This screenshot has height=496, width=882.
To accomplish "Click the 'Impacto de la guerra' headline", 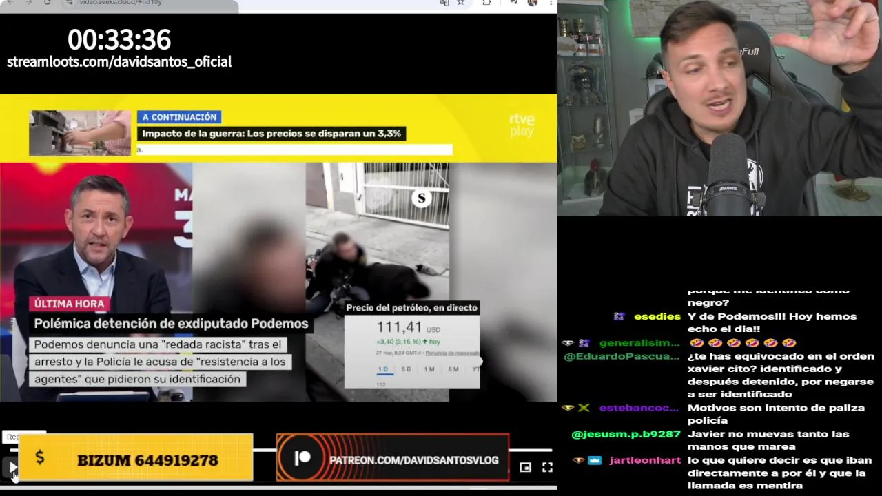I will pos(271,134).
